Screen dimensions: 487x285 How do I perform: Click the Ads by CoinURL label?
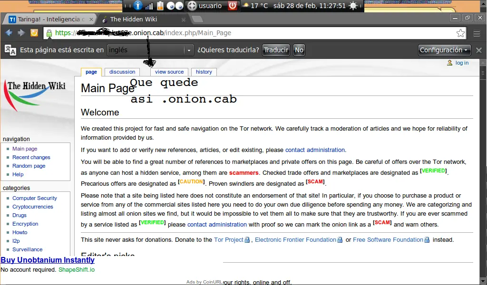pyautogui.click(x=205, y=282)
